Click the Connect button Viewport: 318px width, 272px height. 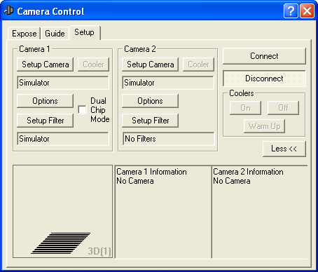tap(264, 56)
